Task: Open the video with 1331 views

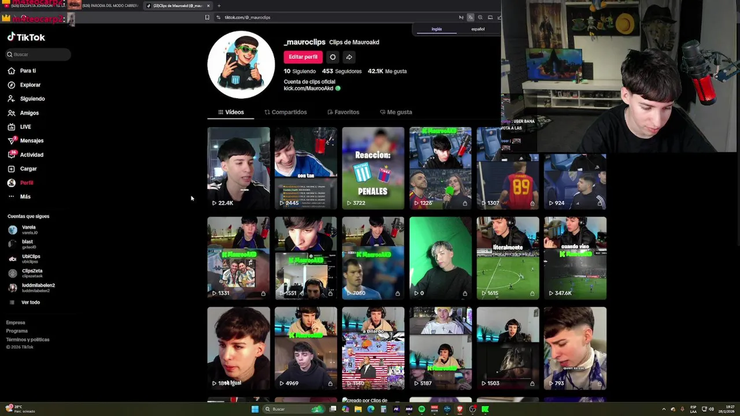Action: (239, 258)
